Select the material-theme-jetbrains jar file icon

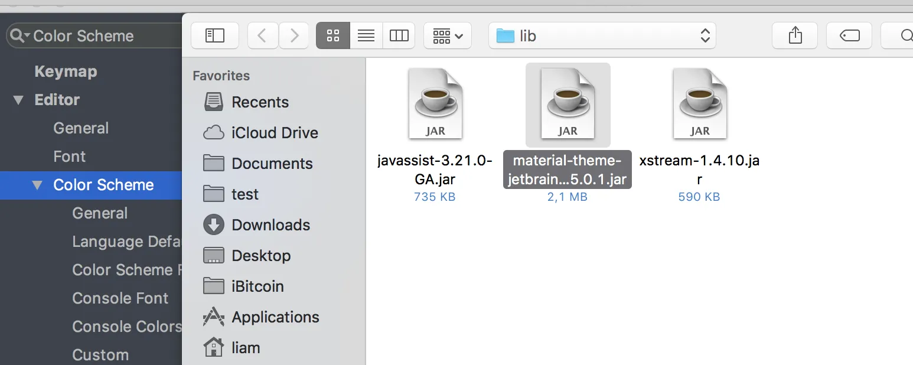coord(568,104)
